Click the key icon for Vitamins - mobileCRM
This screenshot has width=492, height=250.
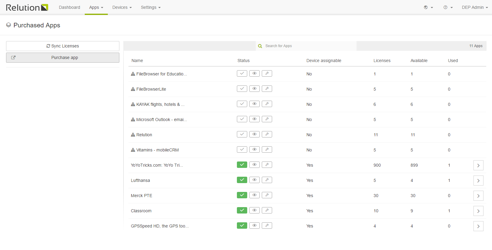click(267, 149)
